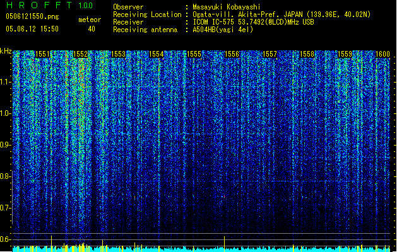Click the 1553 time marker

118,54
